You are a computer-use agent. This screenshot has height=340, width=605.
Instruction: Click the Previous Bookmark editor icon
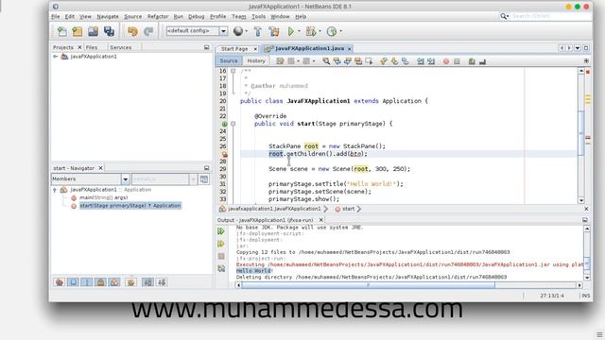384,60
